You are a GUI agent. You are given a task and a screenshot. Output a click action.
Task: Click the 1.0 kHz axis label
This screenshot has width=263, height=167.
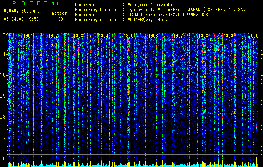click(x=3, y=76)
